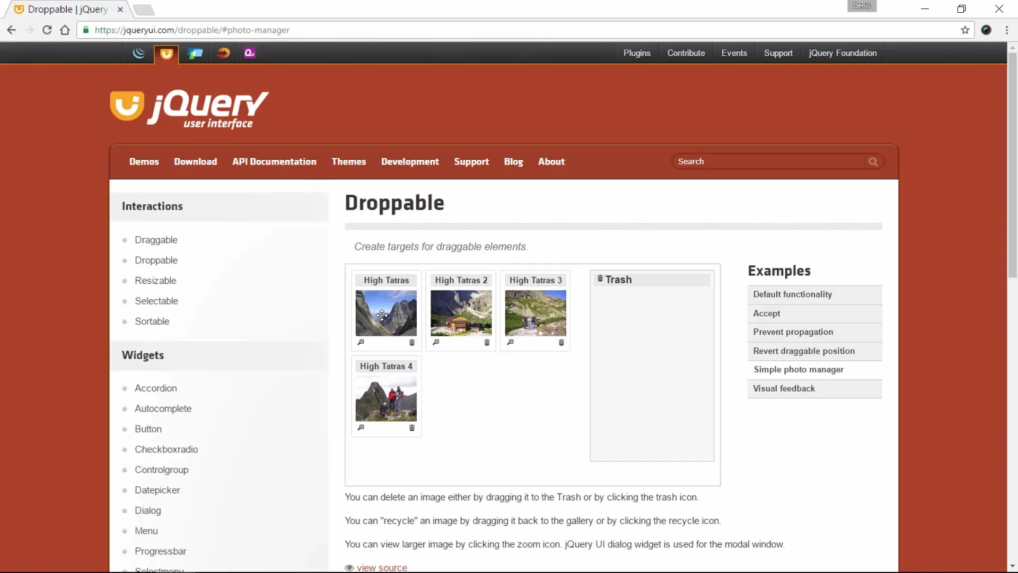Zoom High Tatras 3 with magnifier icon
This screenshot has width=1018, height=573.
coord(511,342)
